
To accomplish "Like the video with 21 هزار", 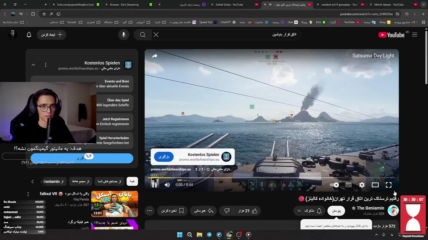I will [x=248, y=211].
